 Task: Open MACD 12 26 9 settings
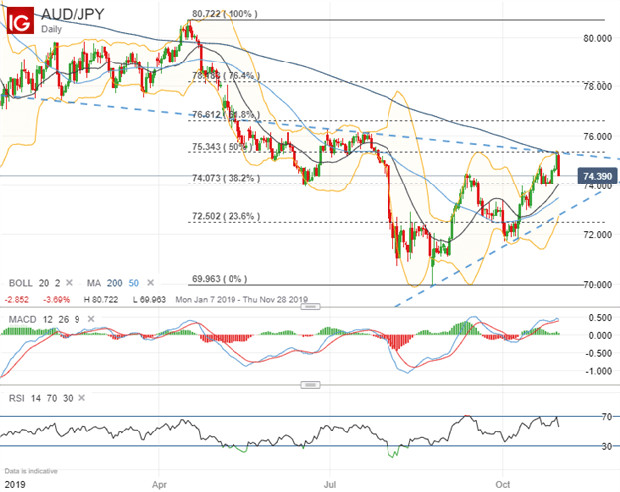point(46,319)
